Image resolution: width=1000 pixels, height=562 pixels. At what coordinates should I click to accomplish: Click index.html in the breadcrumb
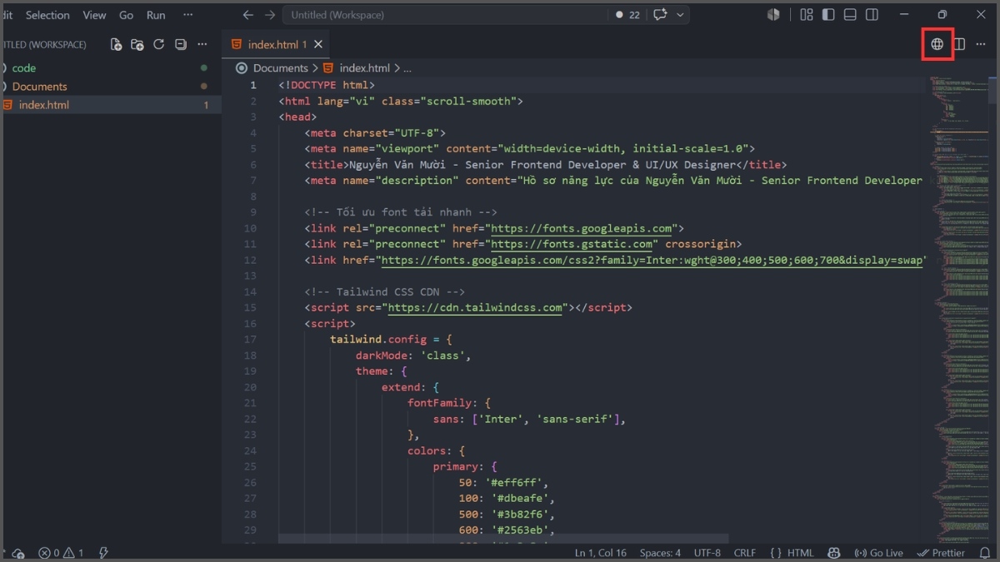[x=364, y=68]
